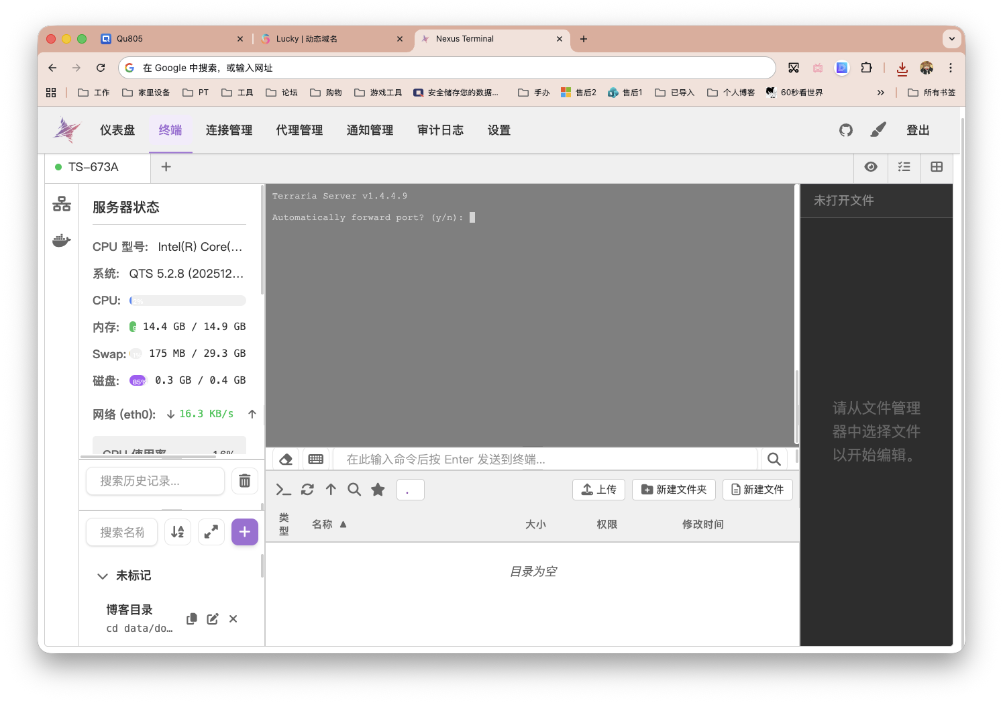Clear the terminal screen with the eraser icon
Screen dimensions: 1003x703
pos(285,459)
